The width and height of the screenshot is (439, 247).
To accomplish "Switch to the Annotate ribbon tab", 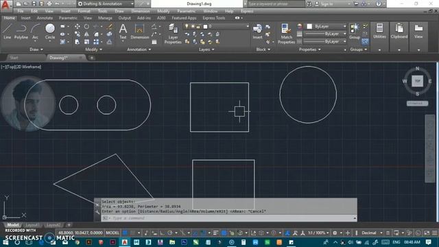I will pos(45,18).
